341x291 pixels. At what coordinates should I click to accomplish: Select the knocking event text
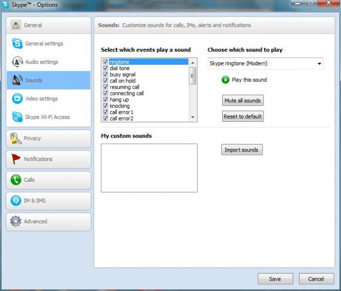[120, 106]
